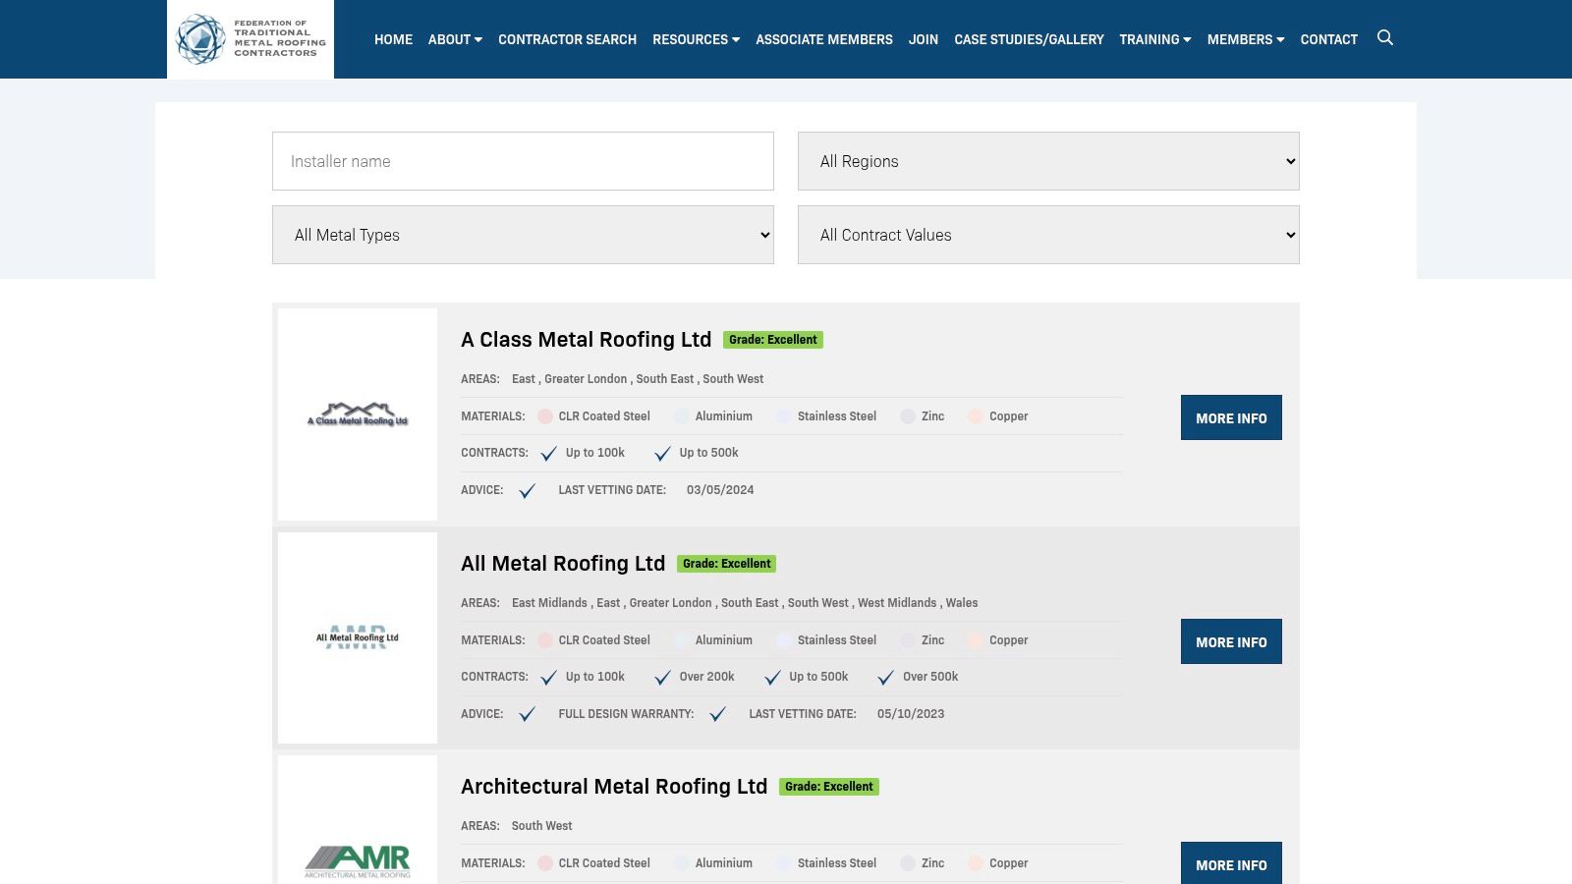Click the CLR Coated Steel material dot

[544, 416]
